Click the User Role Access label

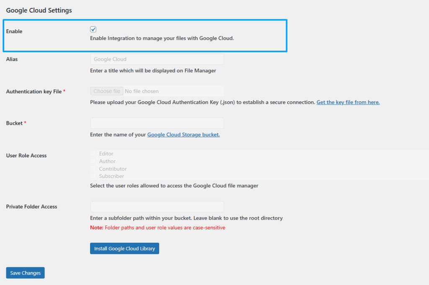point(26,155)
